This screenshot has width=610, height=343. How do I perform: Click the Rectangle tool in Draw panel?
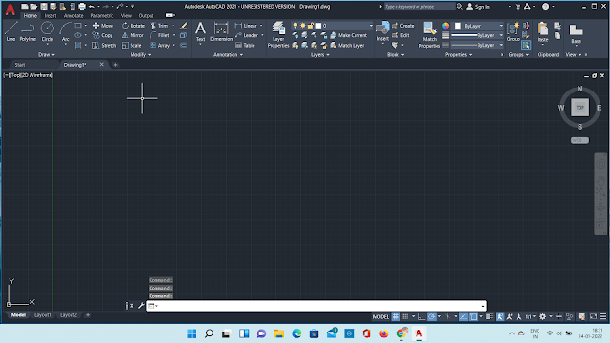click(x=78, y=26)
